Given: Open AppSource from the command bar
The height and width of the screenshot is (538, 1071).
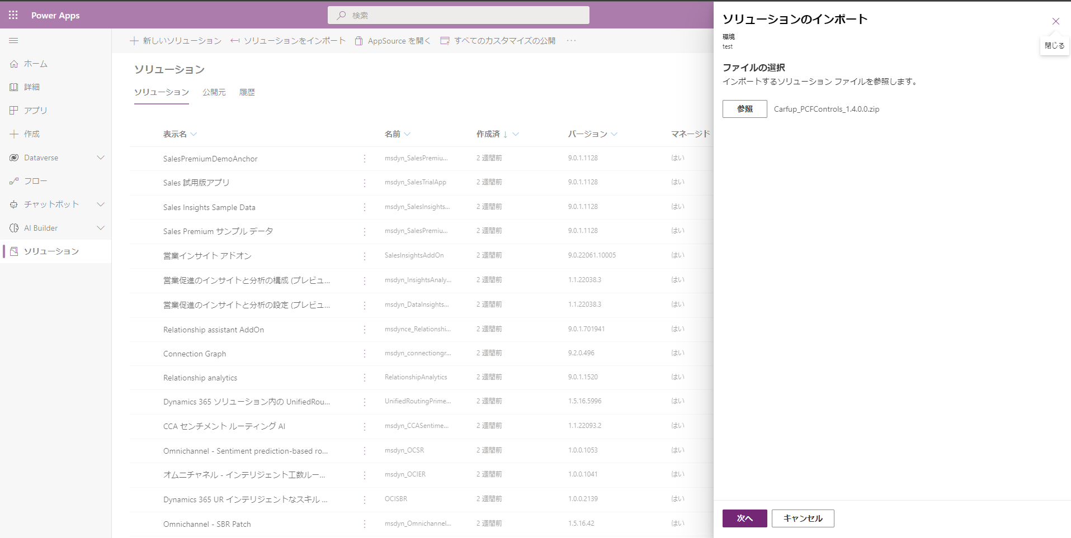Looking at the screenshot, I should (x=392, y=40).
